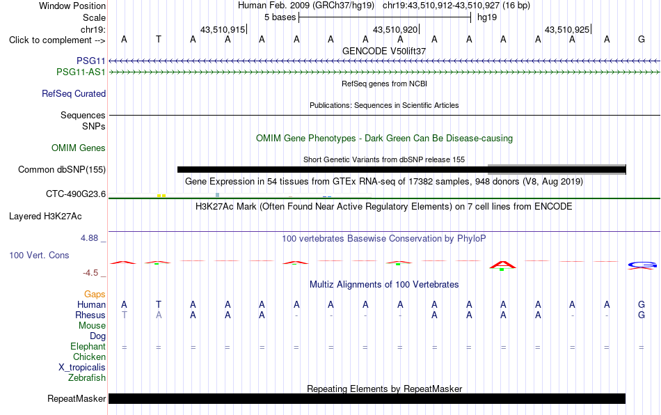Click the PSG11 gene track label

[x=90, y=61]
